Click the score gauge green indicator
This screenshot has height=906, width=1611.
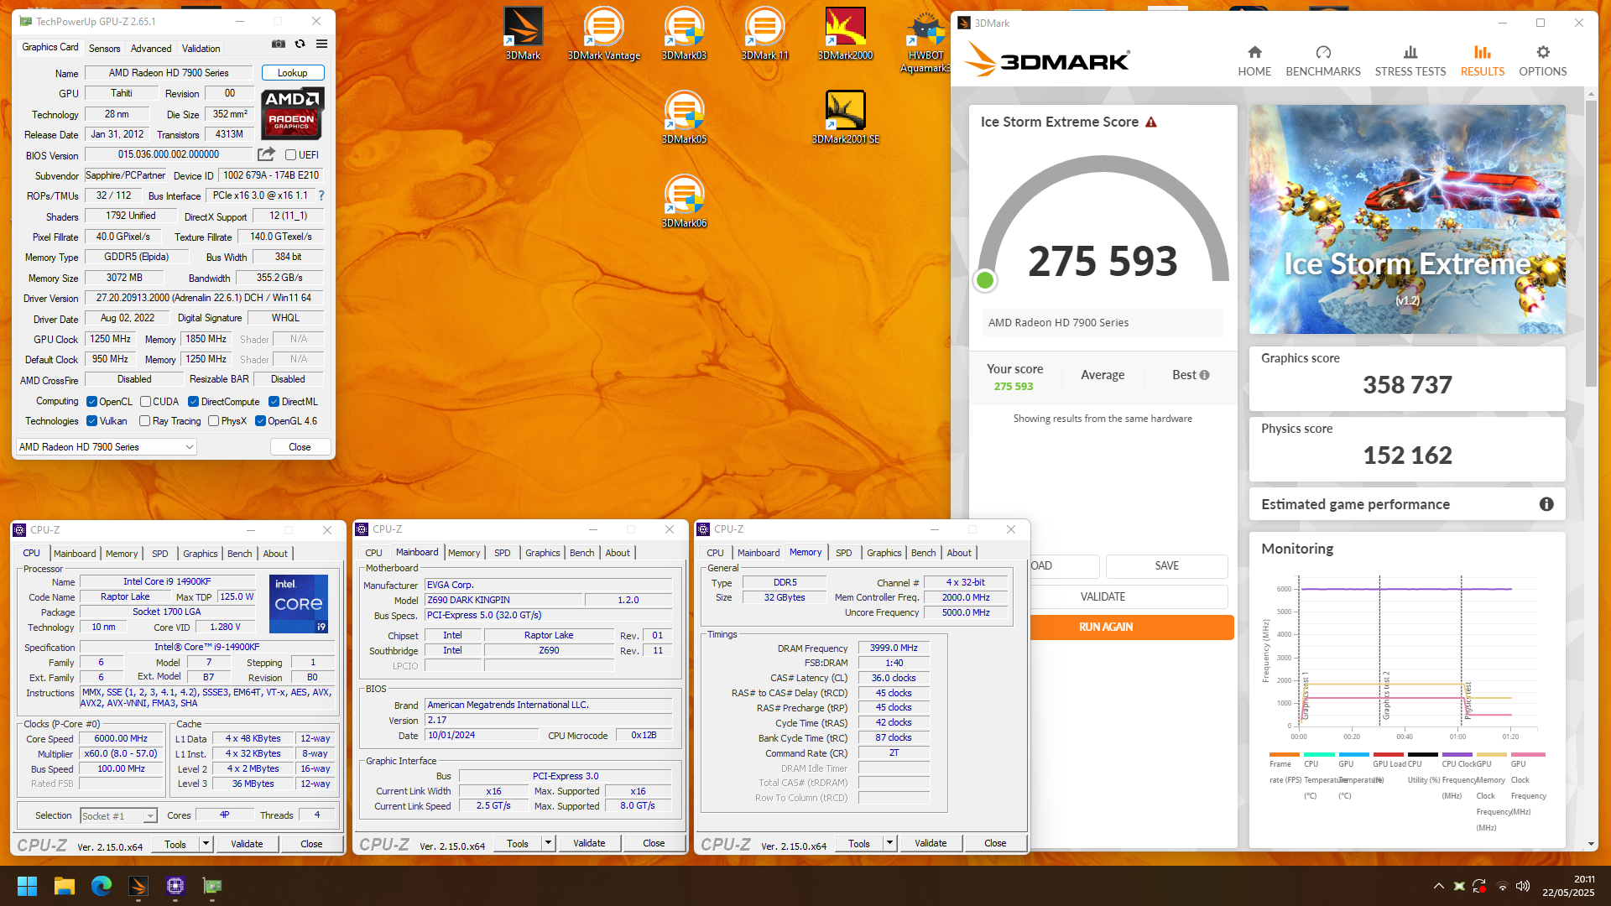(985, 280)
